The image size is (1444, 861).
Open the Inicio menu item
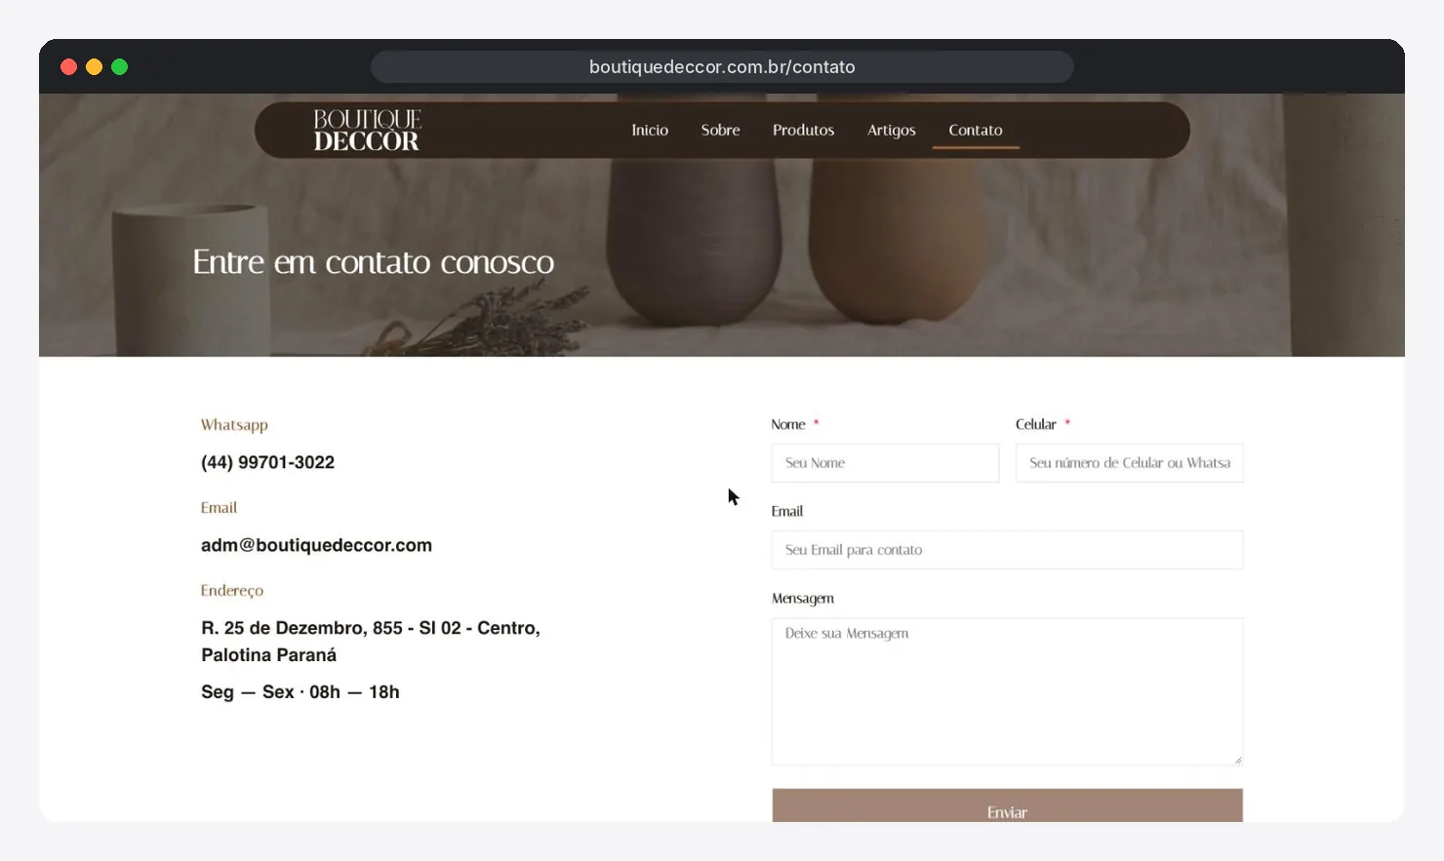(650, 130)
